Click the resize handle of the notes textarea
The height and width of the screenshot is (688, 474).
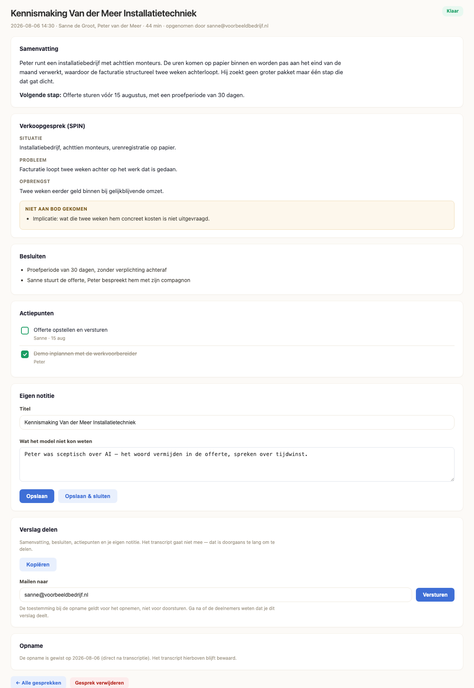click(x=452, y=479)
